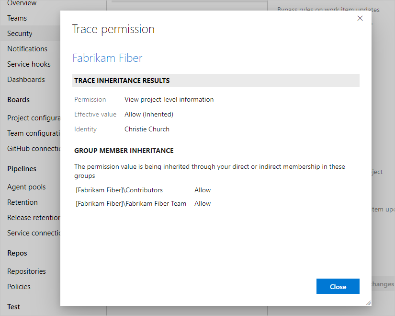Go to the Notifications settings page
The width and height of the screenshot is (395, 316).
(x=27, y=48)
